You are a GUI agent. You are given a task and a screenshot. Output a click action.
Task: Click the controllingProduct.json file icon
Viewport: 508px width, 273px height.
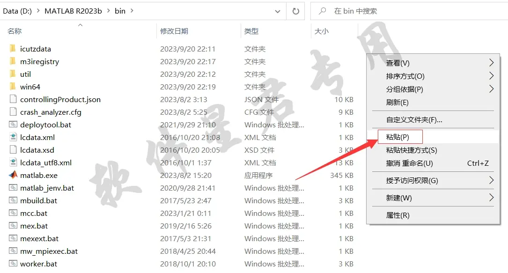click(x=13, y=99)
